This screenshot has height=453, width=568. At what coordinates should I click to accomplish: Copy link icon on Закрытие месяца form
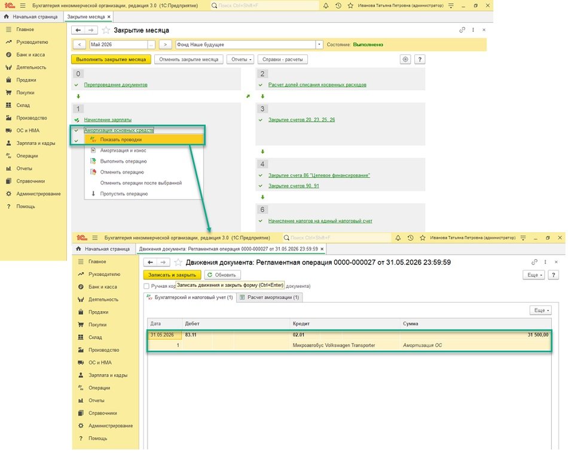(462, 30)
